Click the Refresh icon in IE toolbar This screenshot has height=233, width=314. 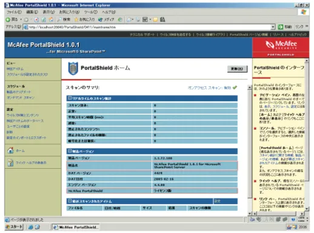tap(44, 19)
